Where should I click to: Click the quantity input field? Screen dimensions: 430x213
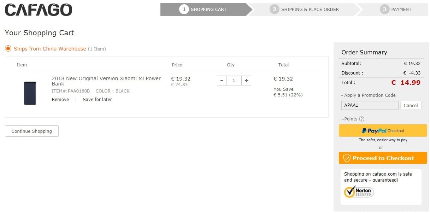[x=234, y=81]
